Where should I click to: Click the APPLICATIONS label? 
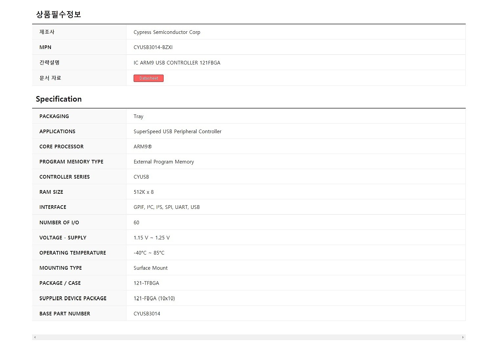click(x=57, y=132)
